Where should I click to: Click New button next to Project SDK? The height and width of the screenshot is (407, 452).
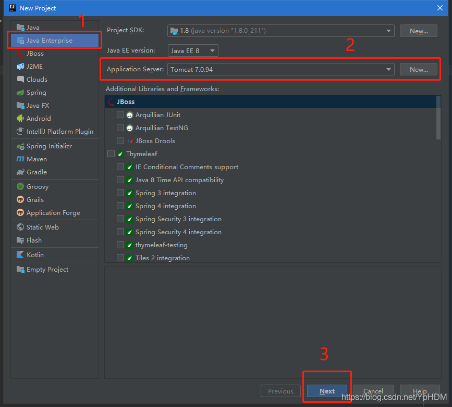[x=419, y=31]
